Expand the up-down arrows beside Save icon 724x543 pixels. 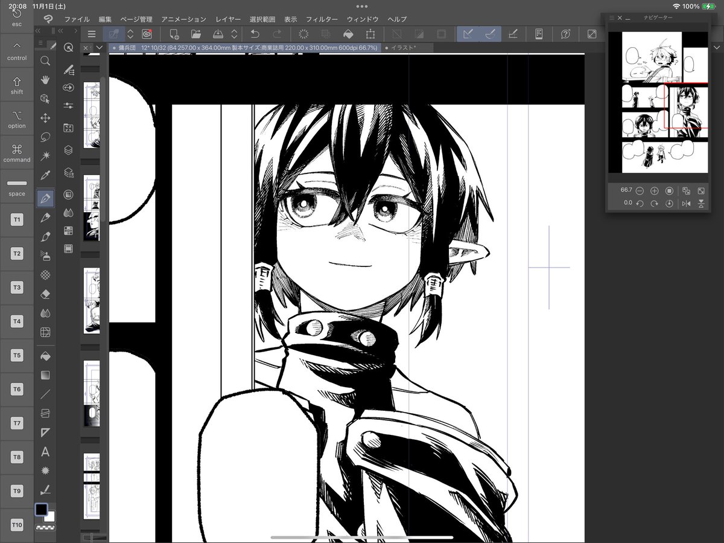point(234,34)
